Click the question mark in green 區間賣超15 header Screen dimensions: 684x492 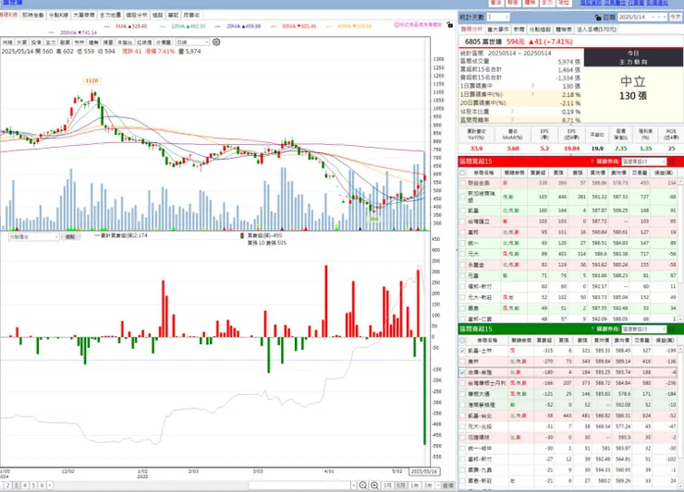tap(592, 329)
